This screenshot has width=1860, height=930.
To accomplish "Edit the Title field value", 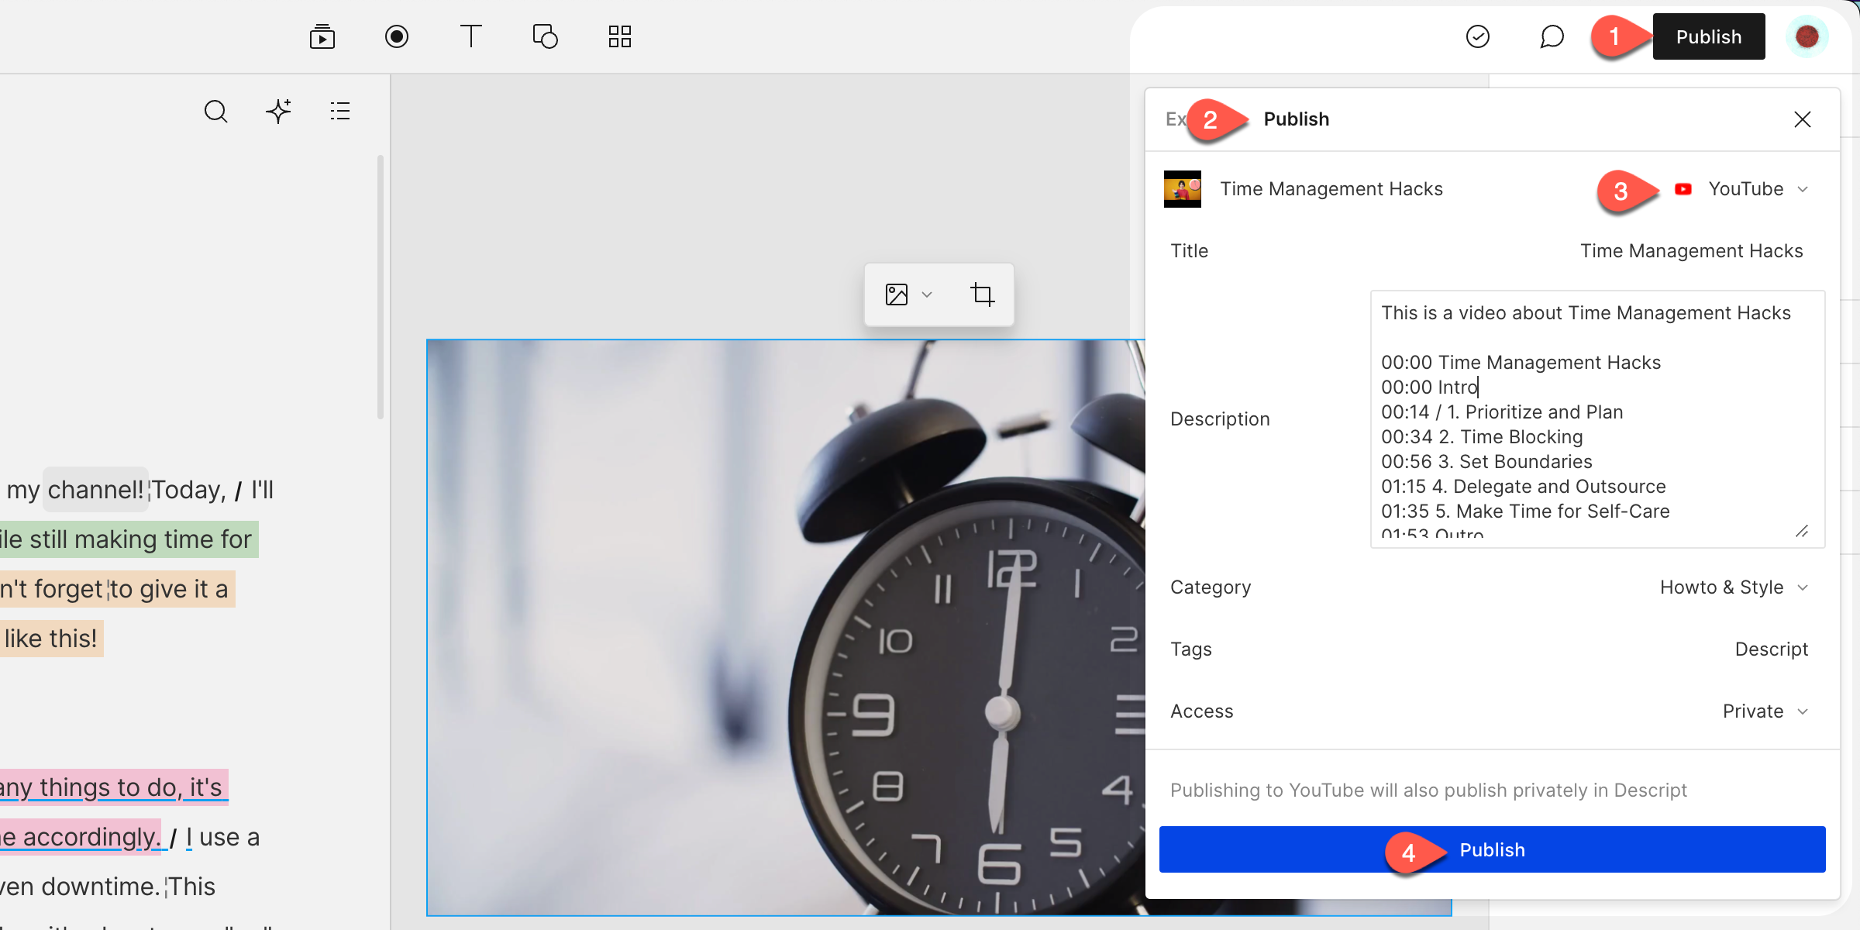I will coord(1692,251).
